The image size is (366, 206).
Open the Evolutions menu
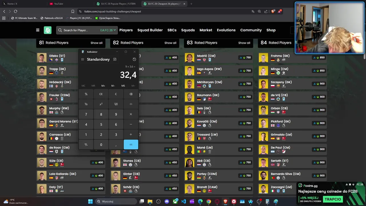click(226, 30)
